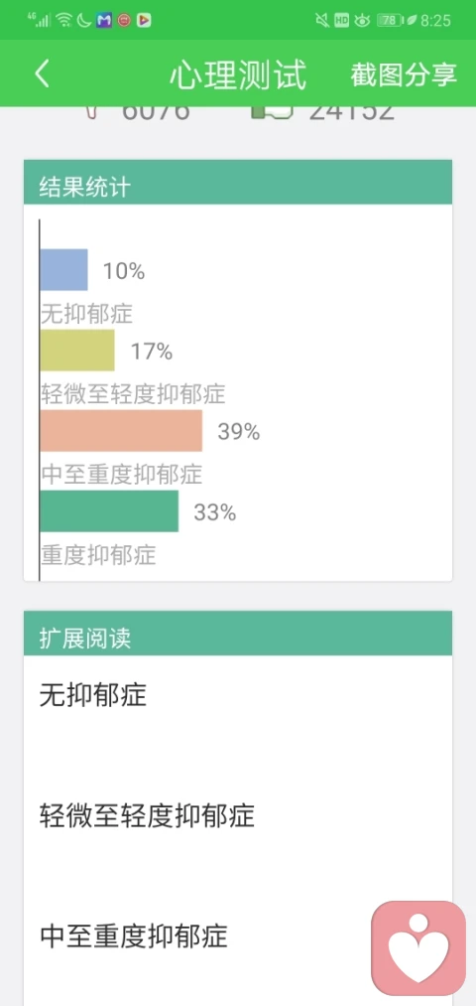Tap the back arrow in header

pos(42,74)
